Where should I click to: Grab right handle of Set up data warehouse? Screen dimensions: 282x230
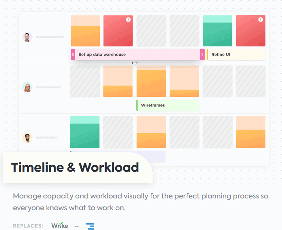tap(202, 54)
